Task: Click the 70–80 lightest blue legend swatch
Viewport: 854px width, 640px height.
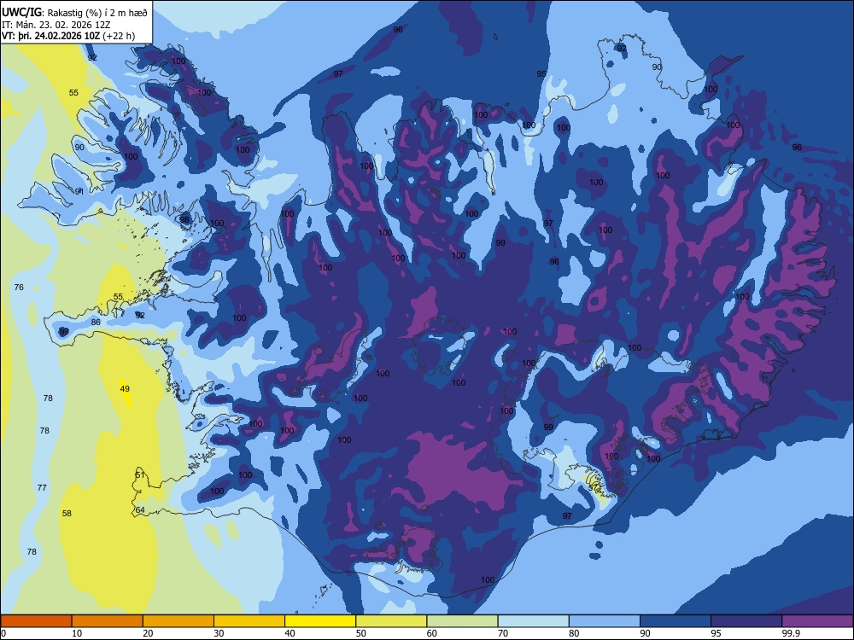Action: [x=533, y=621]
